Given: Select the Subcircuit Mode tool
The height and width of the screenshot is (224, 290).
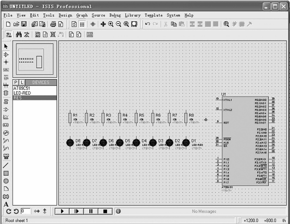Looking at the screenshot, I should tap(6, 93).
